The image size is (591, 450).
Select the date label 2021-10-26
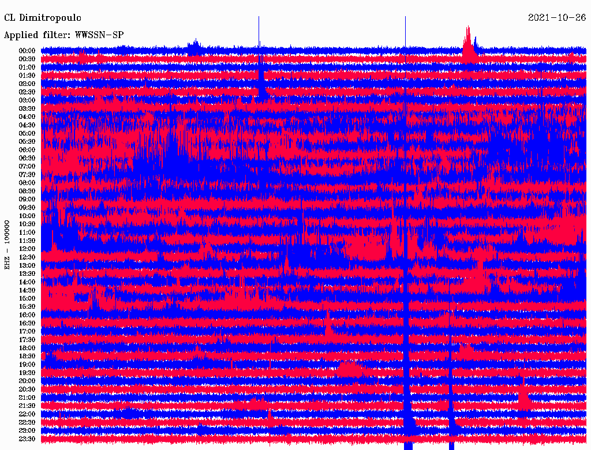click(557, 18)
